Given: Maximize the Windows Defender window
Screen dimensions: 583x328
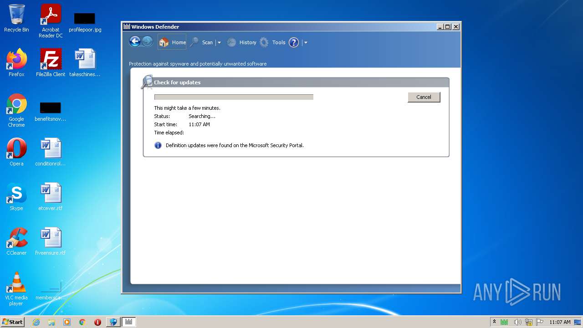Looking at the screenshot, I should pos(448,27).
